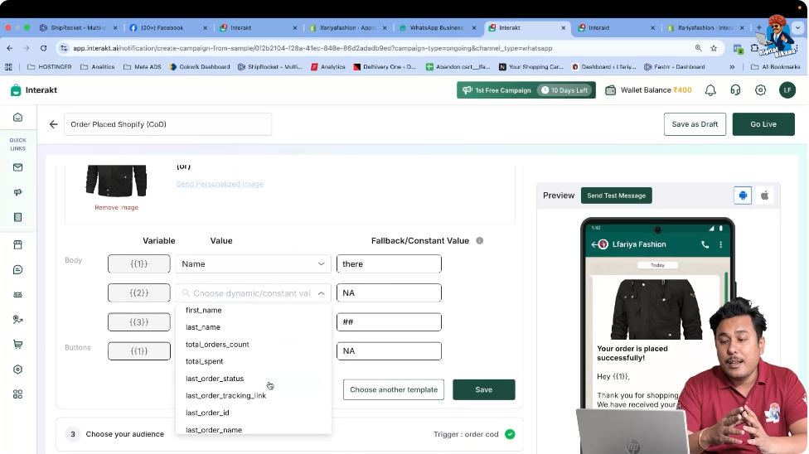The width and height of the screenshot is (809, 454).
Task: Bookmark this page with star icon
Action: coord(714,48)
